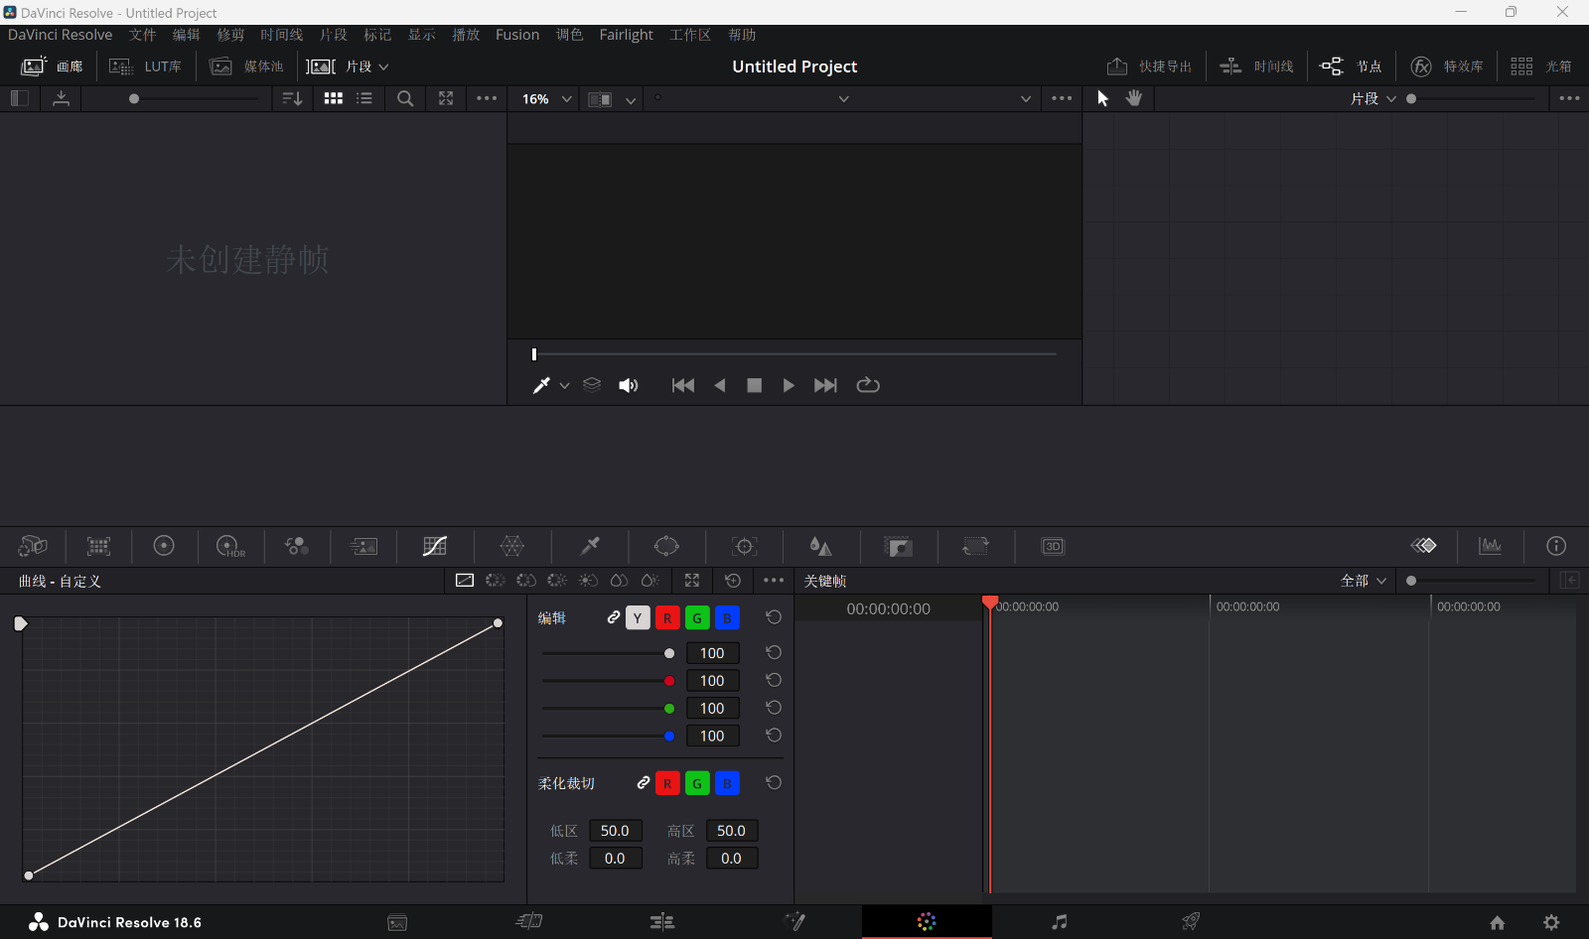The image size is (1589, 939).
Task: Toggle audio mute speaker in viewer
Action: pyautogui.click(x=629, y=385)
